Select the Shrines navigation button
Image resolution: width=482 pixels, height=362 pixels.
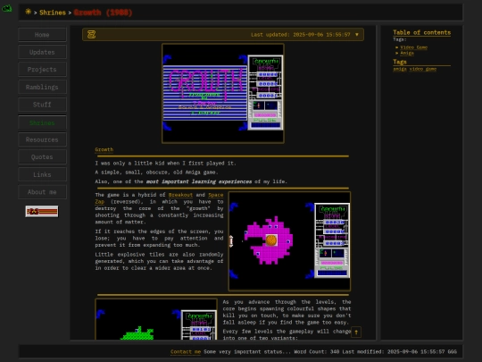click(42, 122)
